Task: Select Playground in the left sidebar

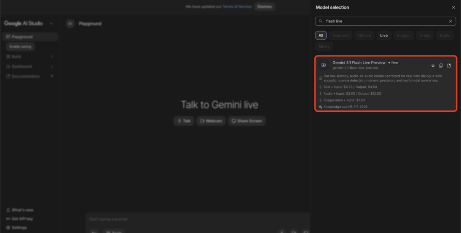Action: point(30,37)
